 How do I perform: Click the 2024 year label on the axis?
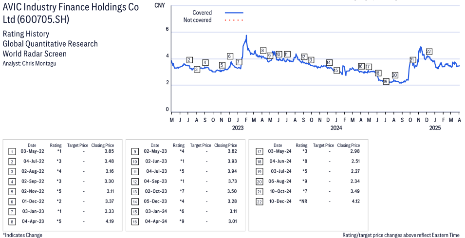336,128
